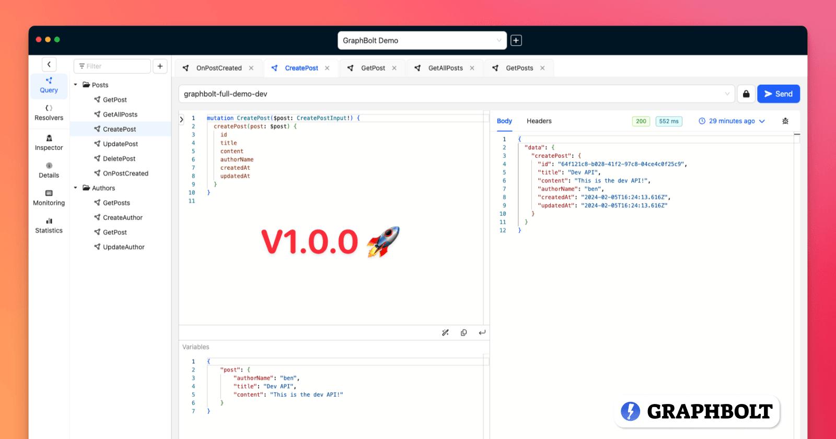Select OnPostCreated in the tree
The width and height of the screenshot is (836, 439).
(x=125, y=174)
